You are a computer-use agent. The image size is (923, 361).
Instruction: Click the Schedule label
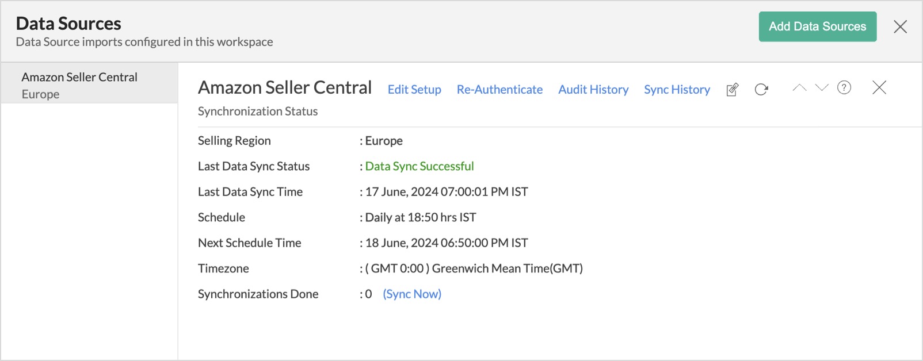coord(222,217)
